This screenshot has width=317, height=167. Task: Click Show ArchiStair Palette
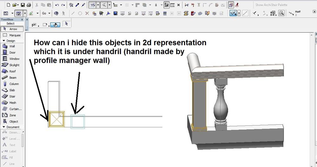271,5
